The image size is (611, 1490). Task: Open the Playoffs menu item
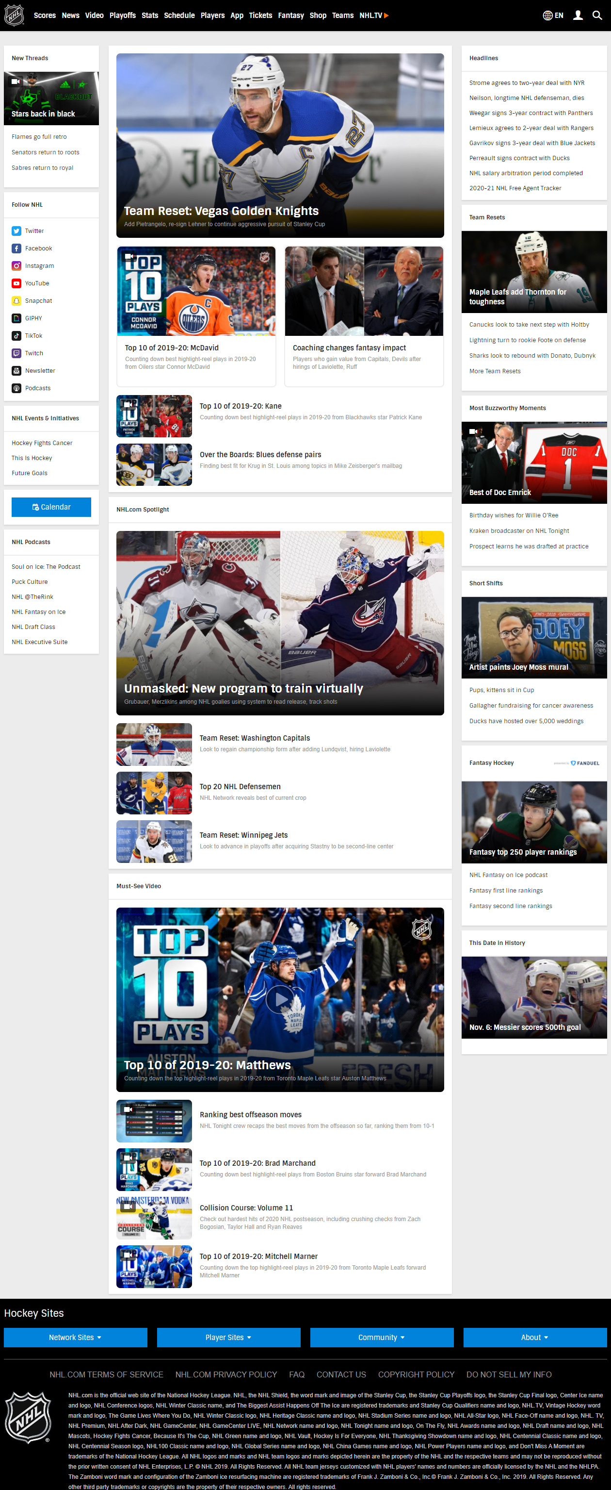click(123, 16)
